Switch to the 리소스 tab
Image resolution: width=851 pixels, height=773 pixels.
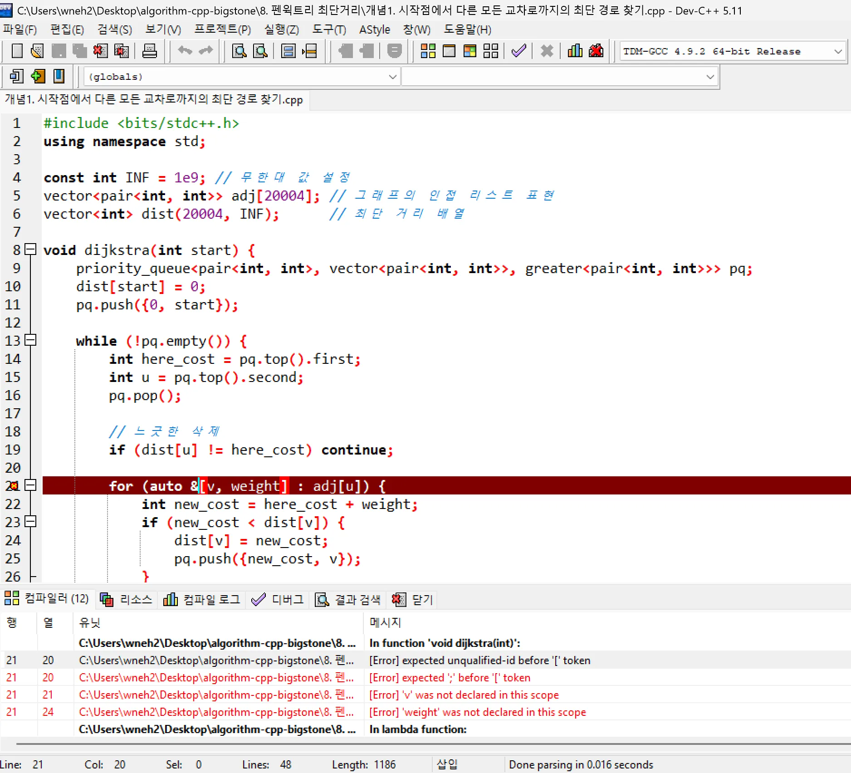point(127,599)
